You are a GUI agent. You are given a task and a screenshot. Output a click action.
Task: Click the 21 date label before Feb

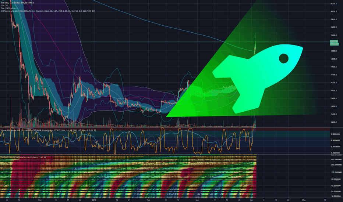129,200
